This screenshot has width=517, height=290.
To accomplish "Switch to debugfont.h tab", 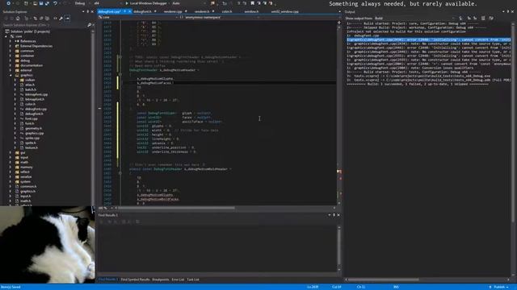I will click(x=142, y=11).
